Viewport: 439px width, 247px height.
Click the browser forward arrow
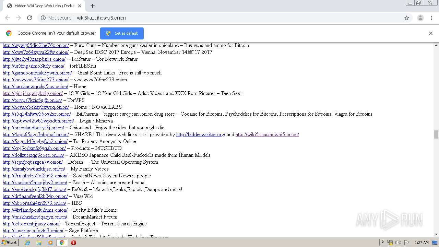[x=19, y=18]
